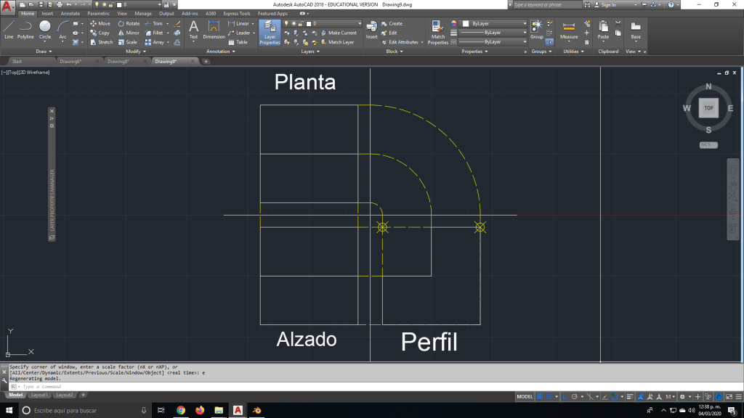Click the Make Current layer button
This screenshot has width=744, height=418.
(x=339, y=33)
